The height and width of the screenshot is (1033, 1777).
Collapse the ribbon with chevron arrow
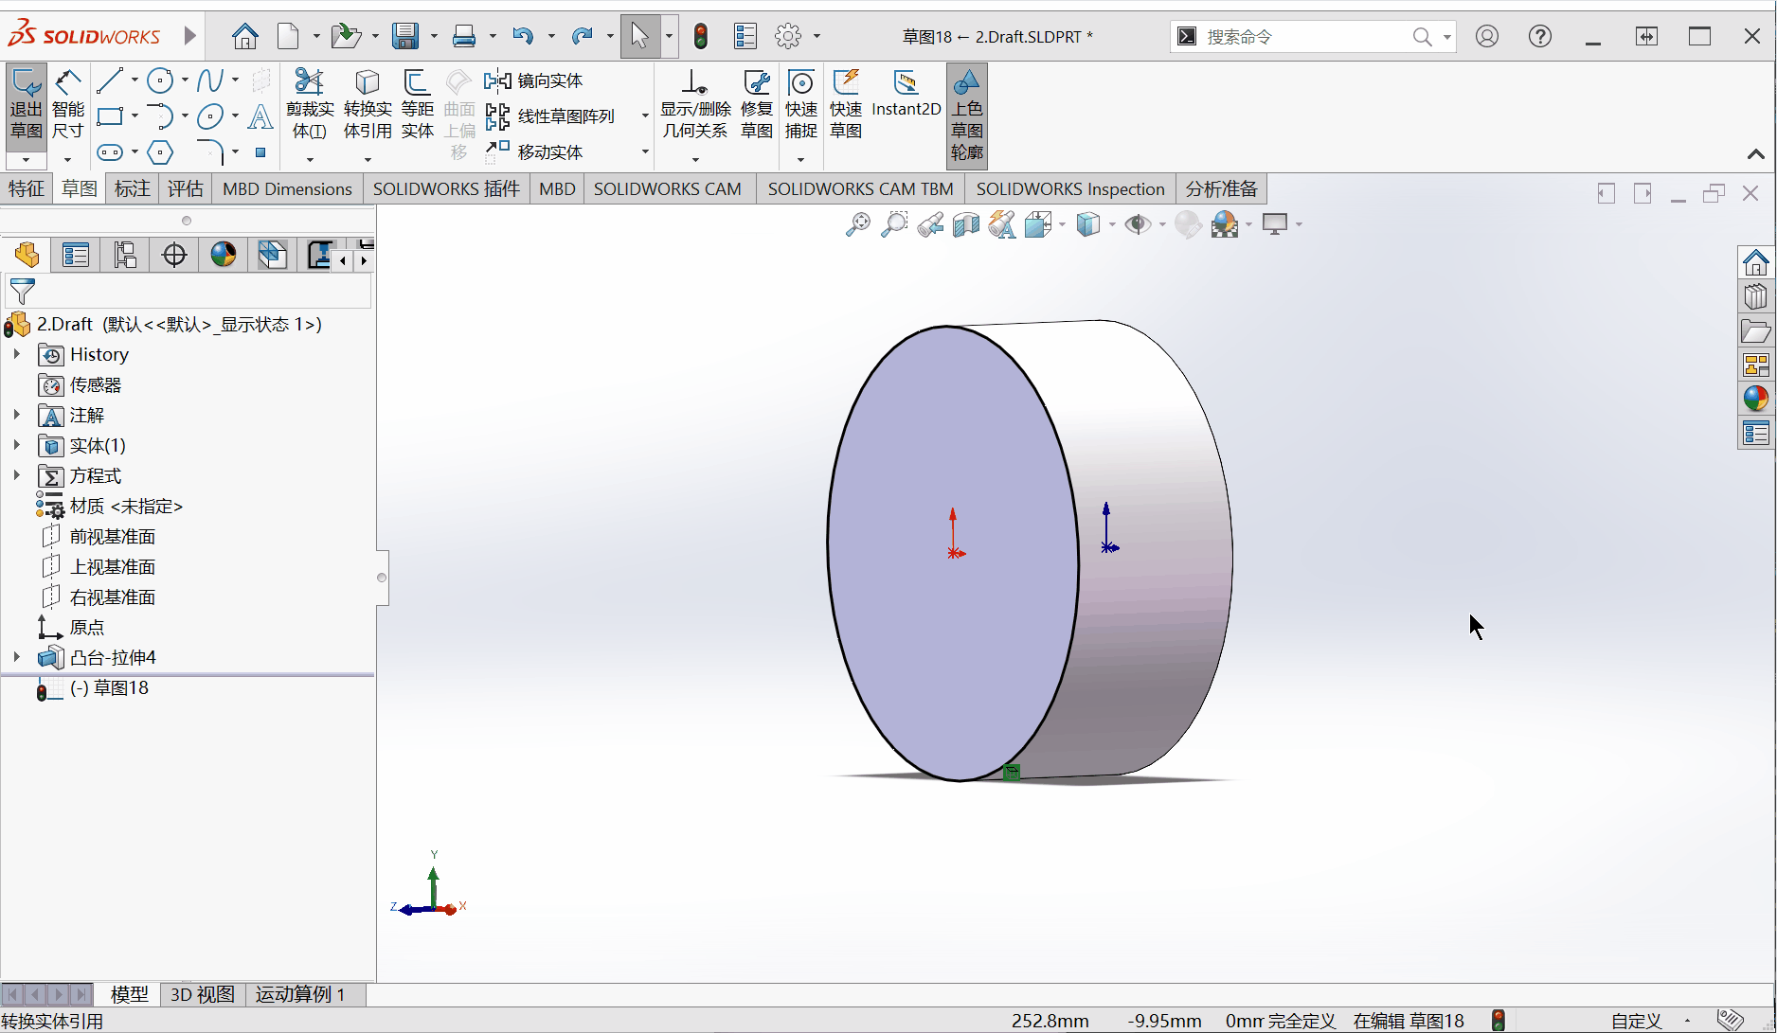coord(1755,153)
